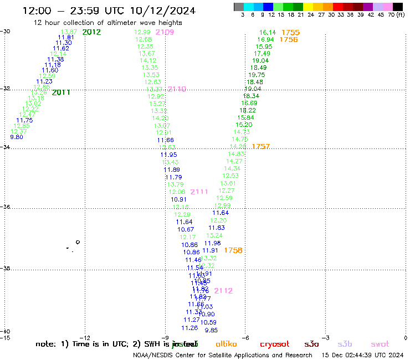Pick the black swatch at the scale's end
The height and width of the screenshot is (360, 410).
(398, 7)
